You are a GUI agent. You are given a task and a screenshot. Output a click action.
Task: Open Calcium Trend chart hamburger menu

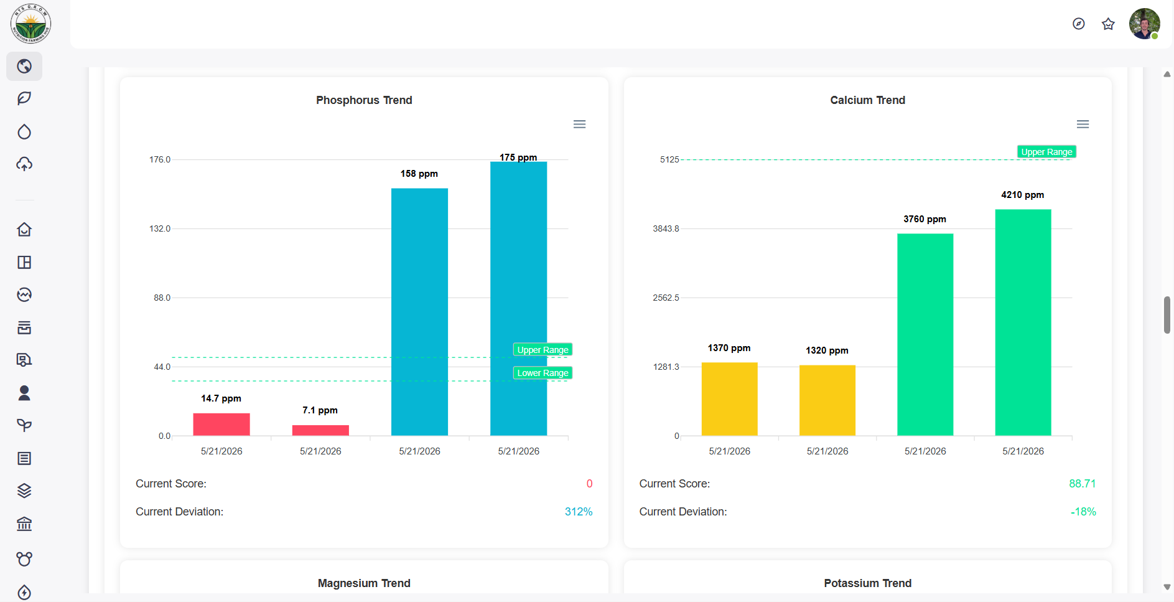[x=1083, y=125]
